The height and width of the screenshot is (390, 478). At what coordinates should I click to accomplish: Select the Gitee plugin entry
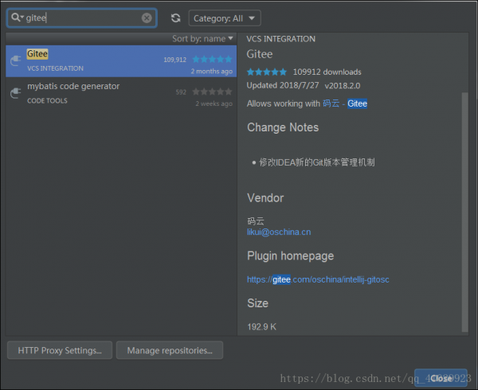(96, 60)
